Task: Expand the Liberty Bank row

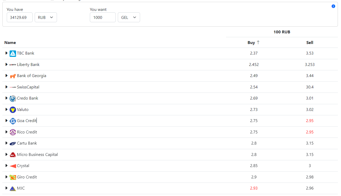Action: coord(6,64)
